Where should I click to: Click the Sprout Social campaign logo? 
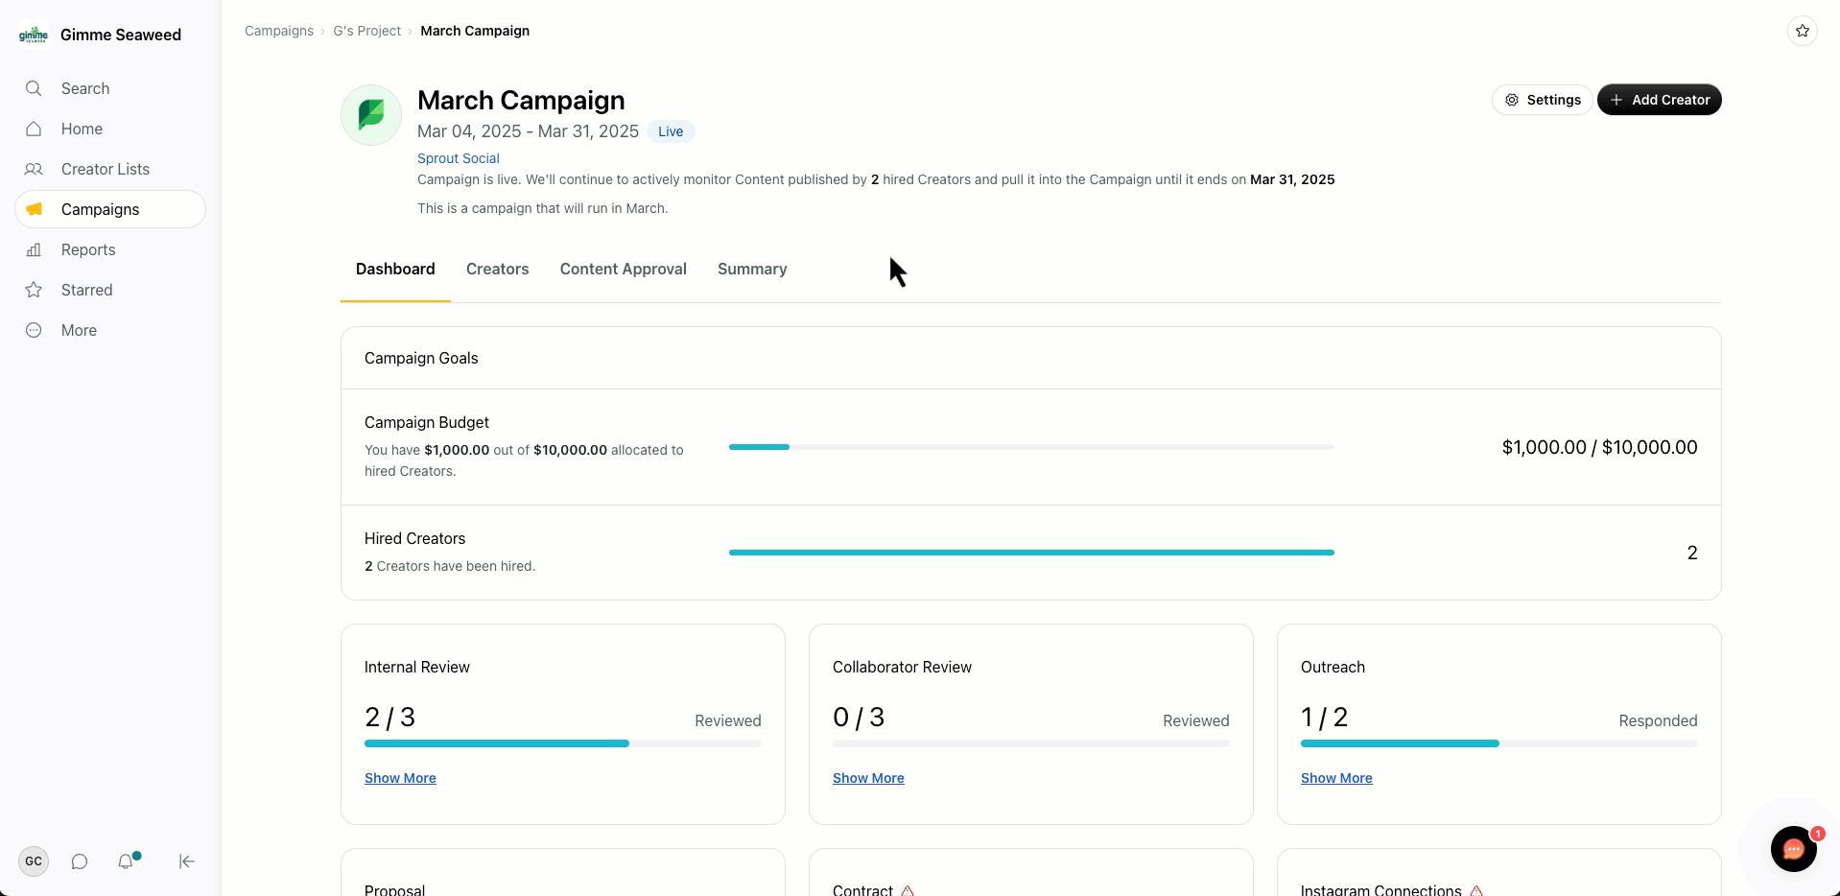tap(371, 115)
